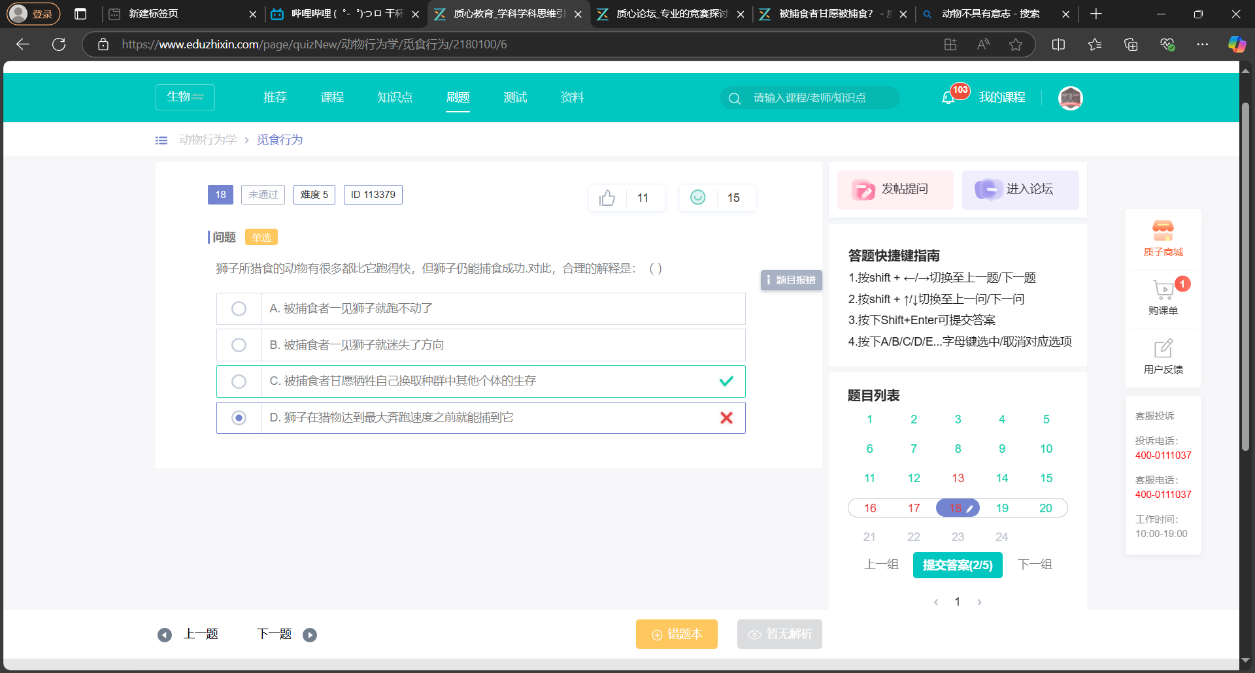The width and height of the screenshot is (1255, 673).
Task: Jump to question 16 in list
Action: pyautogui.click(x=870, y=508)
